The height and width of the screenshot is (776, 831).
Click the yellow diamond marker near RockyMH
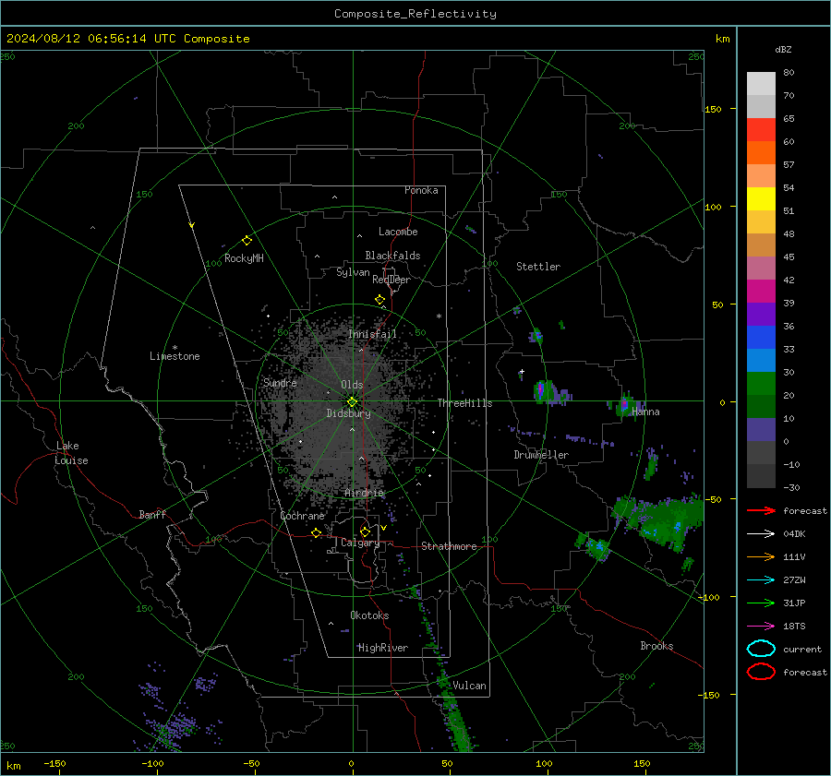[x=247, y=241]
